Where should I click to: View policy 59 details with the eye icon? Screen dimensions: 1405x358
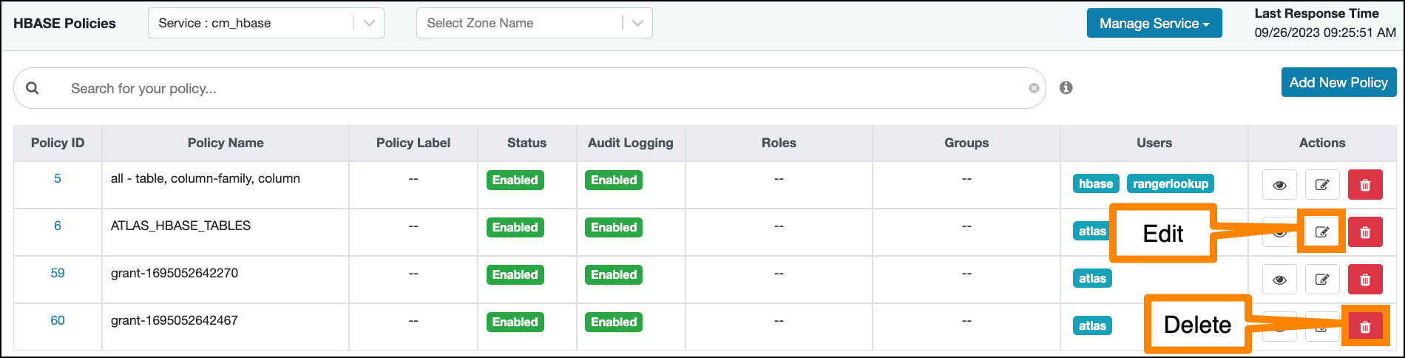point(1279,280)
